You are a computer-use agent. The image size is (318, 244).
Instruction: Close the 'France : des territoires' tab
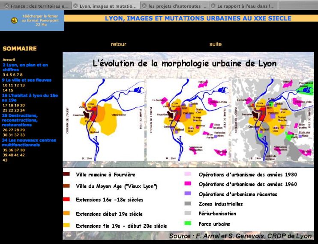[x=6, y=6]
